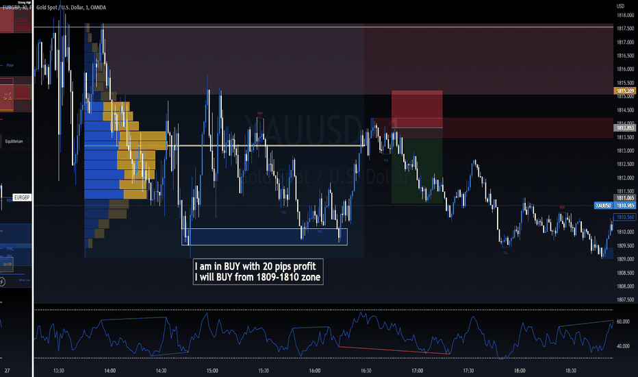Screen dimensions: 638x377
Task: Click 1813.000 on the price axis
Action: pos(626,150)
